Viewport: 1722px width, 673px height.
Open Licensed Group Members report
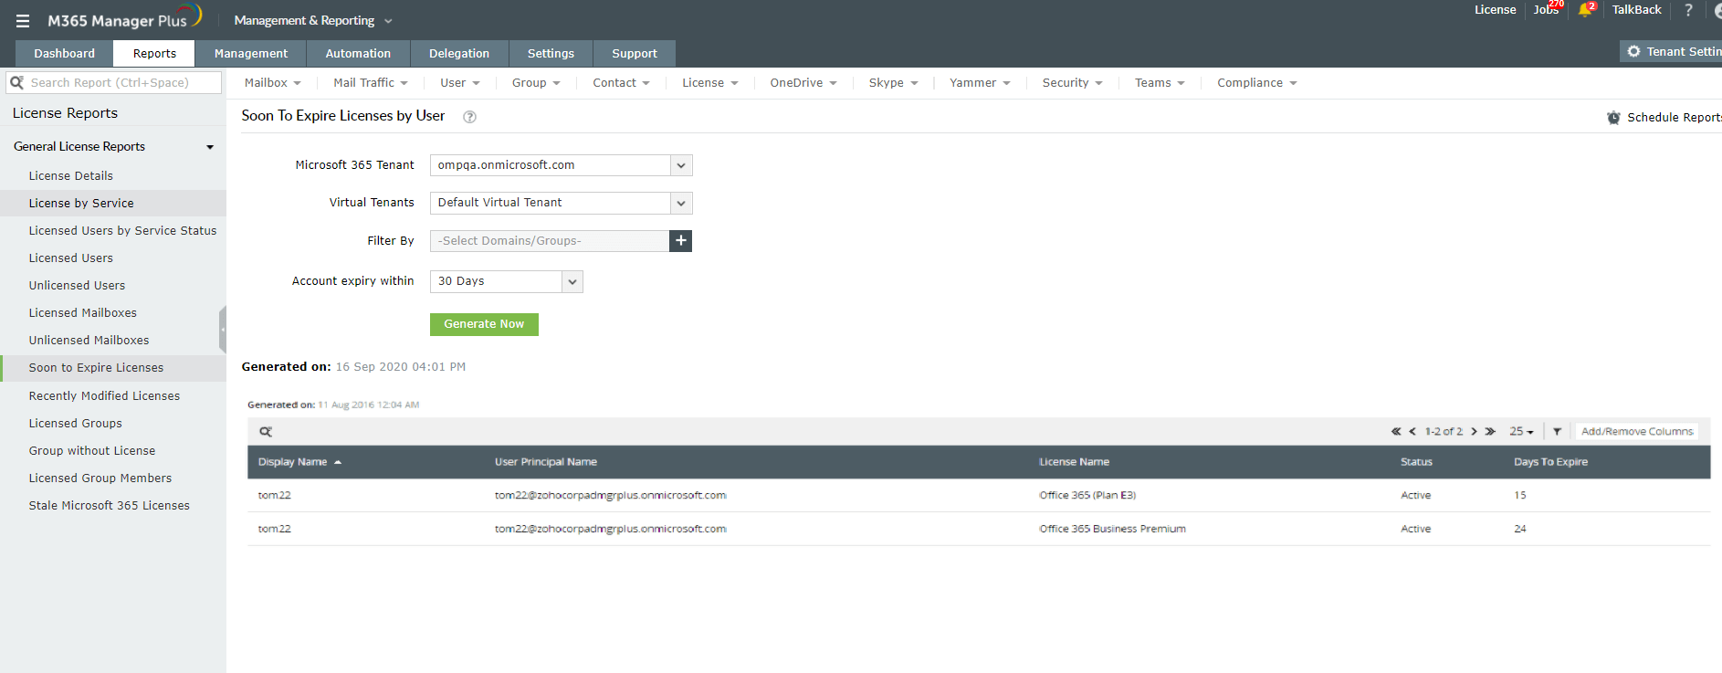tap(100, 478)
